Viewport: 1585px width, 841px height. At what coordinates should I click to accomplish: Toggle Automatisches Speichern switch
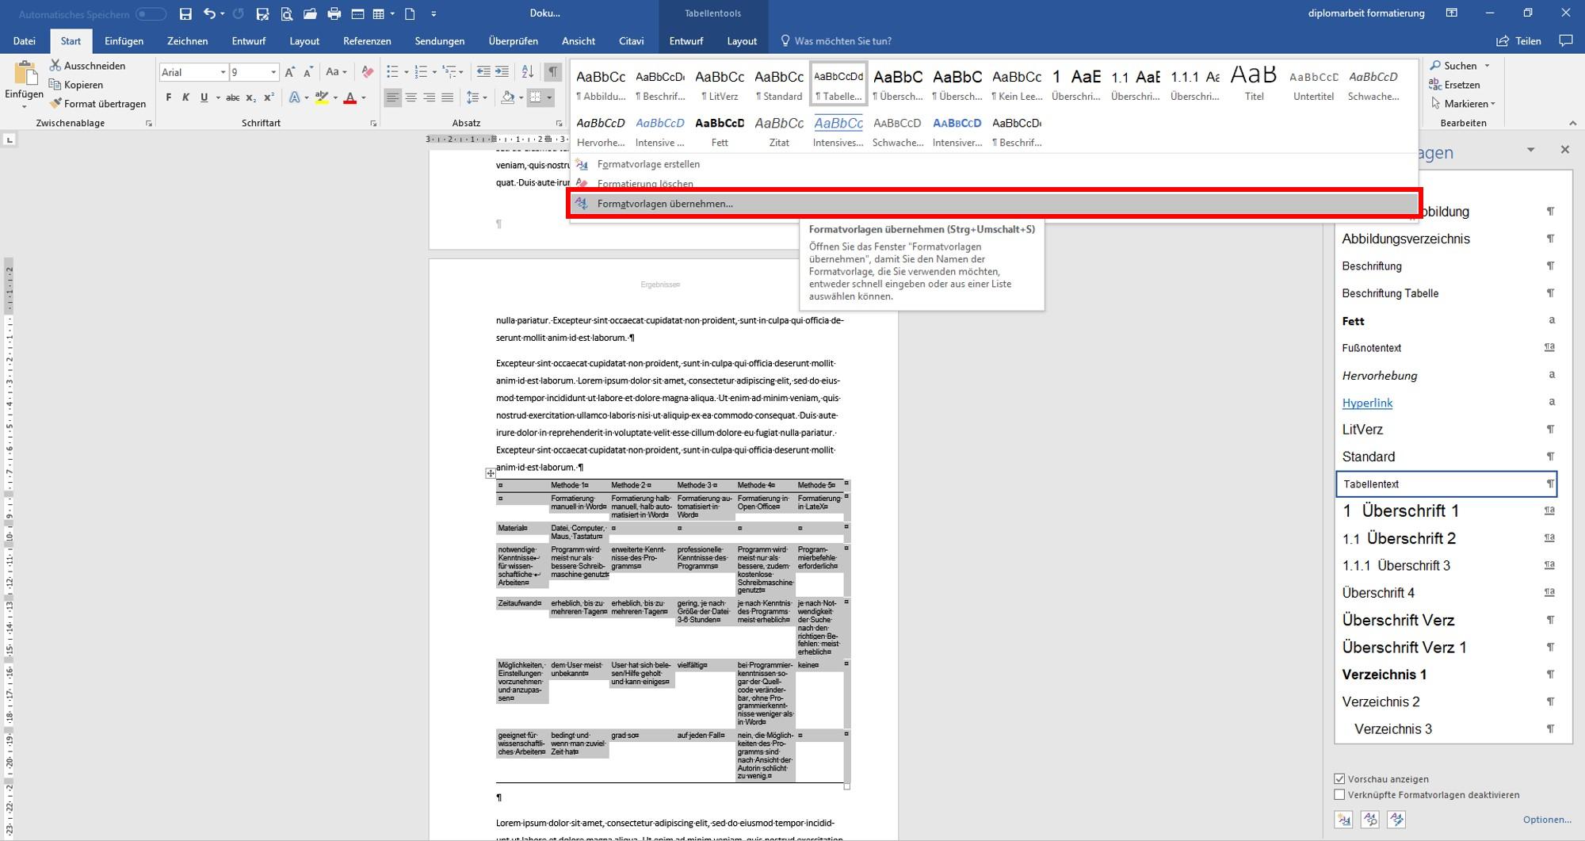151,14
